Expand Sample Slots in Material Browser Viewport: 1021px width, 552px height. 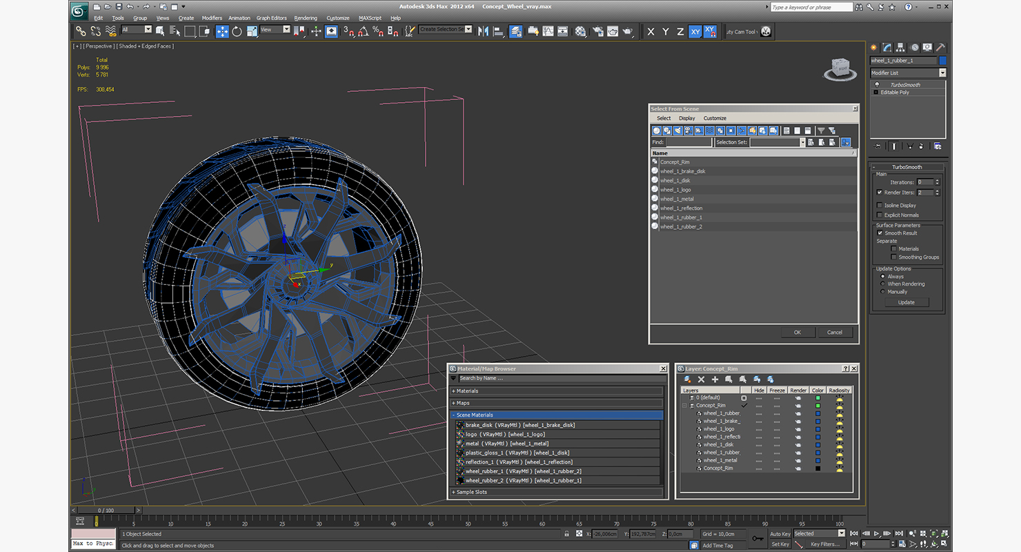pyautogui.click(x=557, y=492)
